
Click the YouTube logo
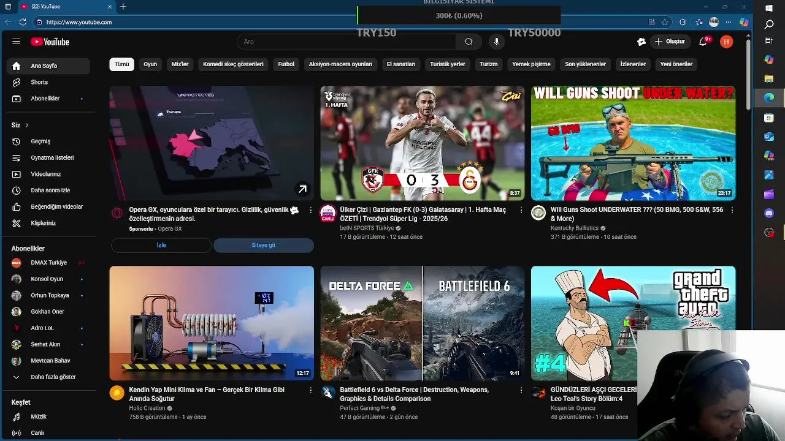50,42
